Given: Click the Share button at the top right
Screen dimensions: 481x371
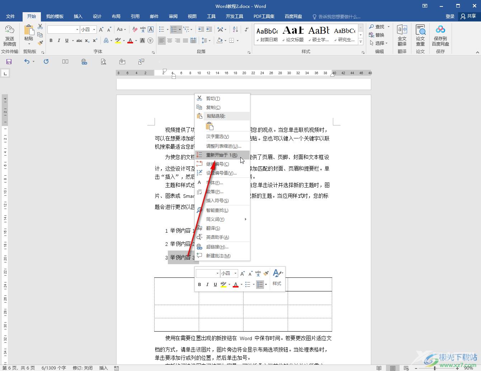Looking at the screenshot, I should [468, 16].
